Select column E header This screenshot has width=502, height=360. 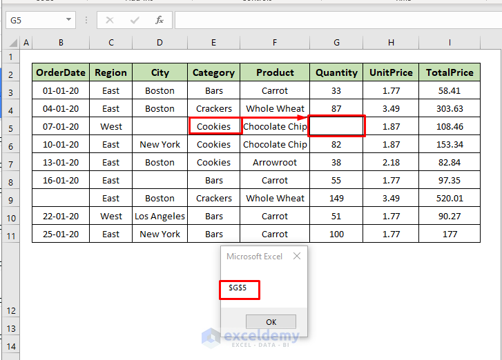coord(213,43)
